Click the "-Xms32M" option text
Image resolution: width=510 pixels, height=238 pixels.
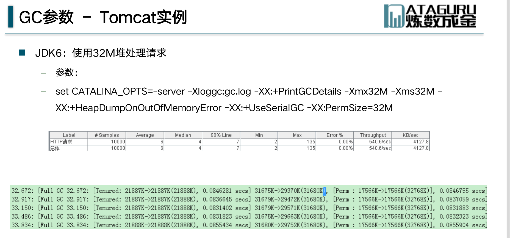tap(413, 91)
